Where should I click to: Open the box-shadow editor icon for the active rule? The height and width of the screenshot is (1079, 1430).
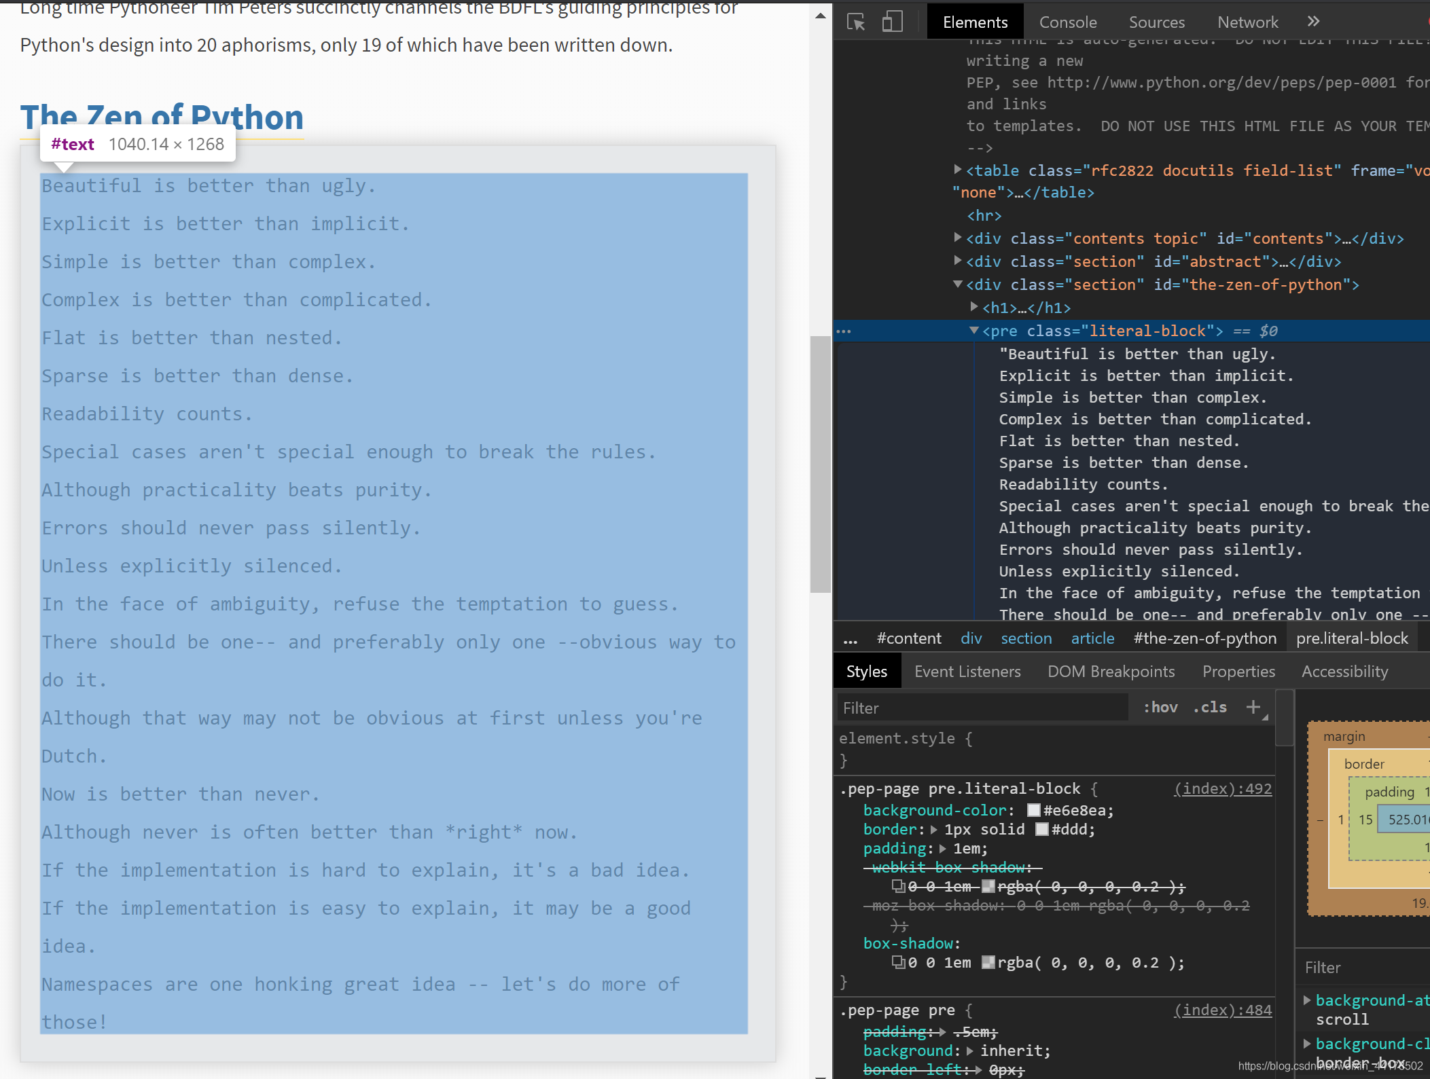(x=898, y=962)
